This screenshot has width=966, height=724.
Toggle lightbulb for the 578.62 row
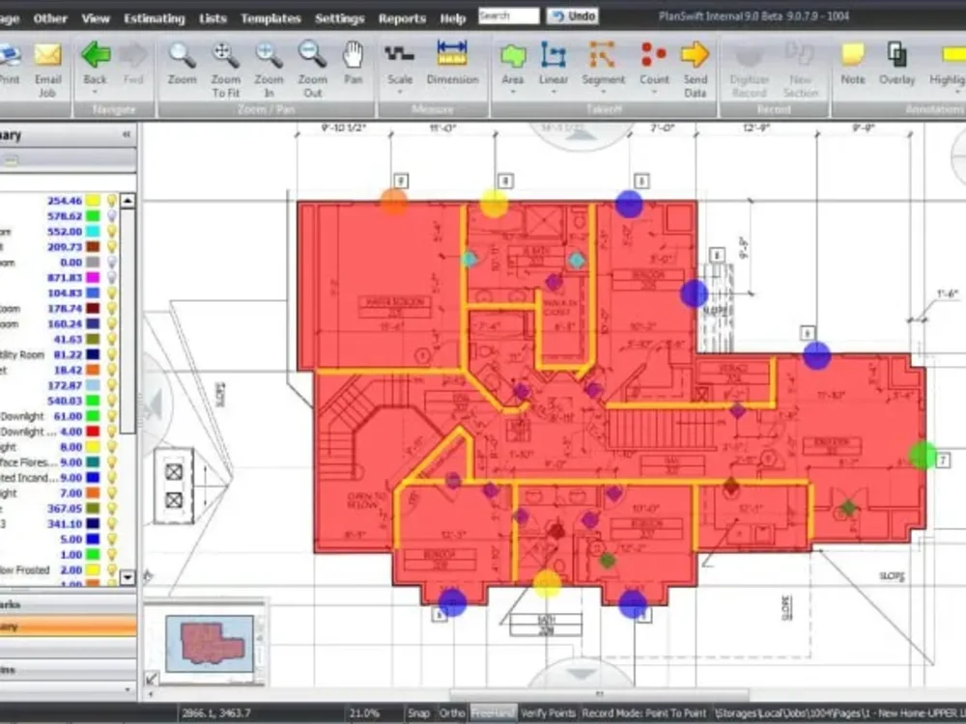pyautogui.click(x=111, y=215)
